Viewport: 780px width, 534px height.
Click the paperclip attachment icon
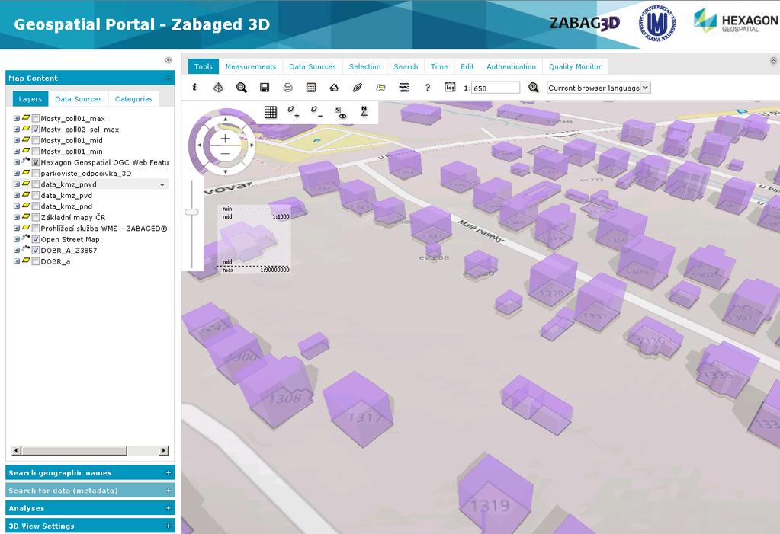pos(357,88)
